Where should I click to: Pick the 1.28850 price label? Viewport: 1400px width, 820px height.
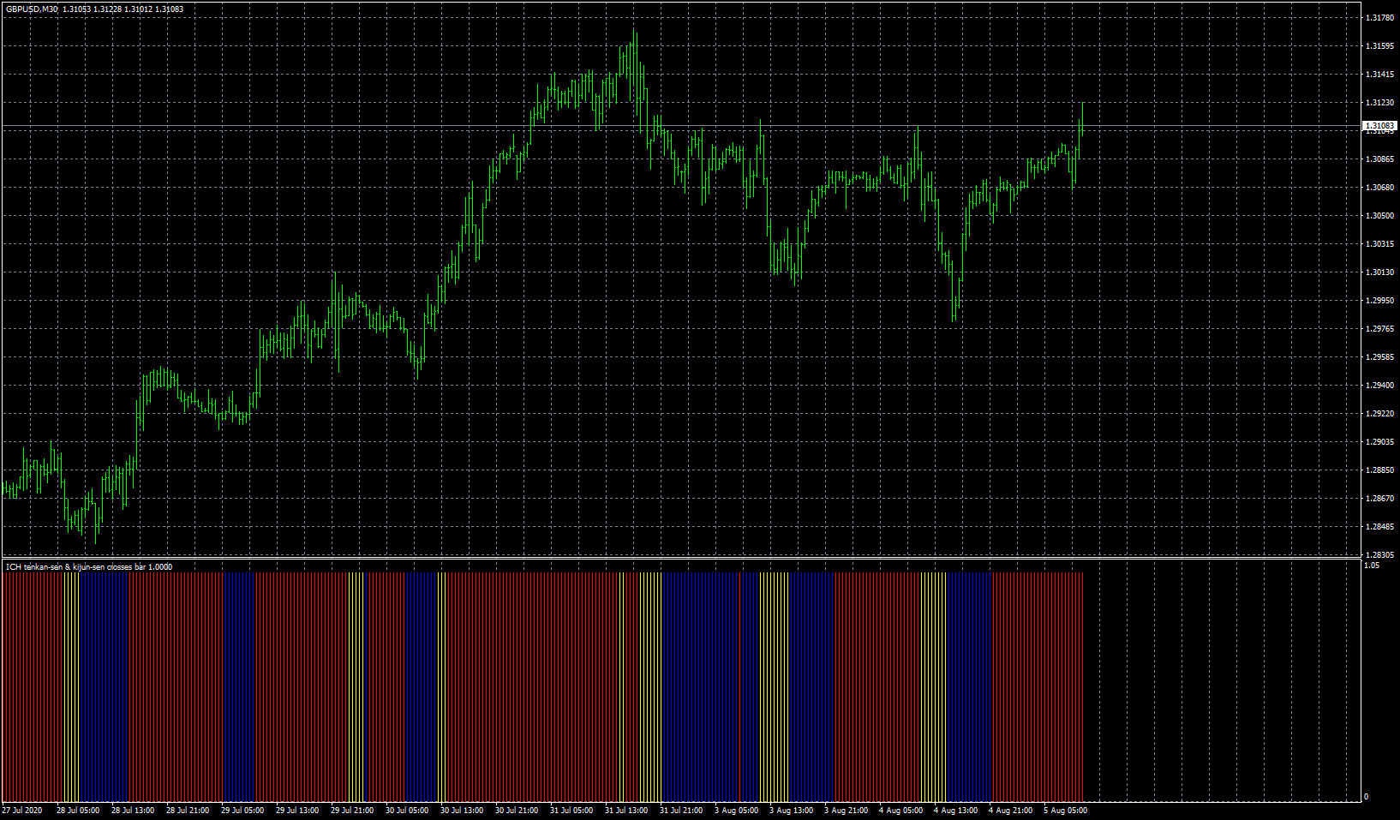1378,470
